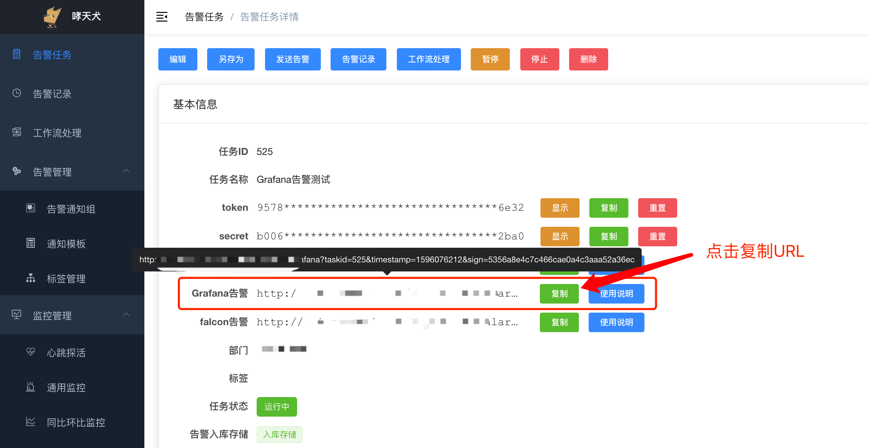Image resolution: width=869 pixels, height=448 pixels.
Task: Click the falcon告警 truncated URL text
Action: pyautogui.click(x=387, y=322)
